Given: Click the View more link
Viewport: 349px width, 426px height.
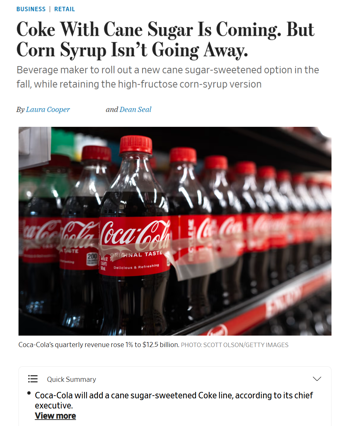Looking at the screenshot, I should click(56, 416).
